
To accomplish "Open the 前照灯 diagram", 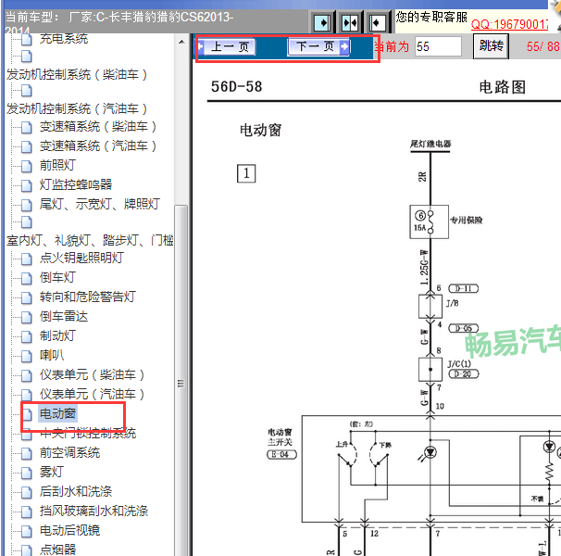I will pos(57,165).
